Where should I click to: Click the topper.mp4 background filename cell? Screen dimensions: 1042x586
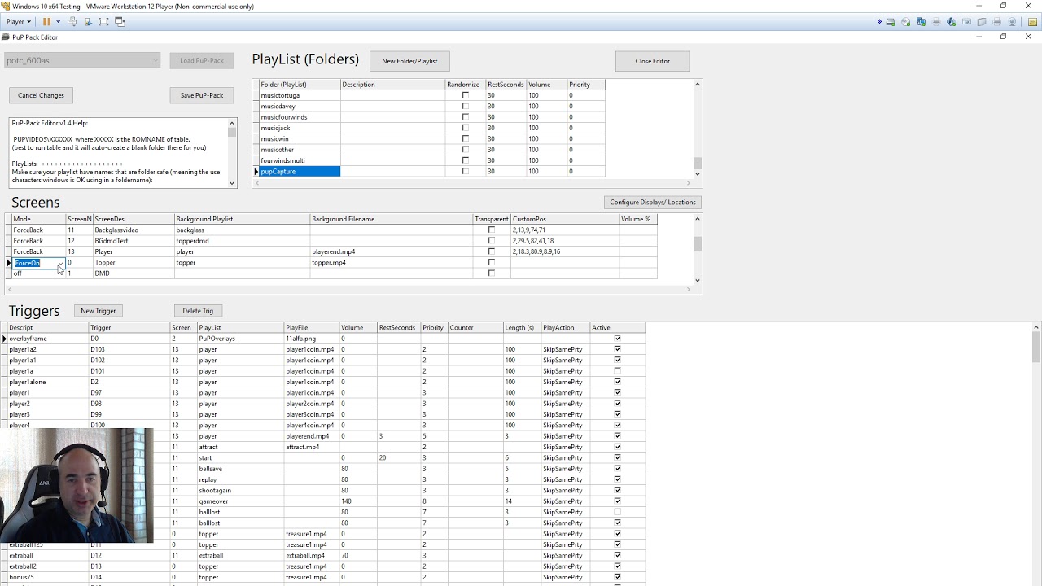click(x=392, y=262)
